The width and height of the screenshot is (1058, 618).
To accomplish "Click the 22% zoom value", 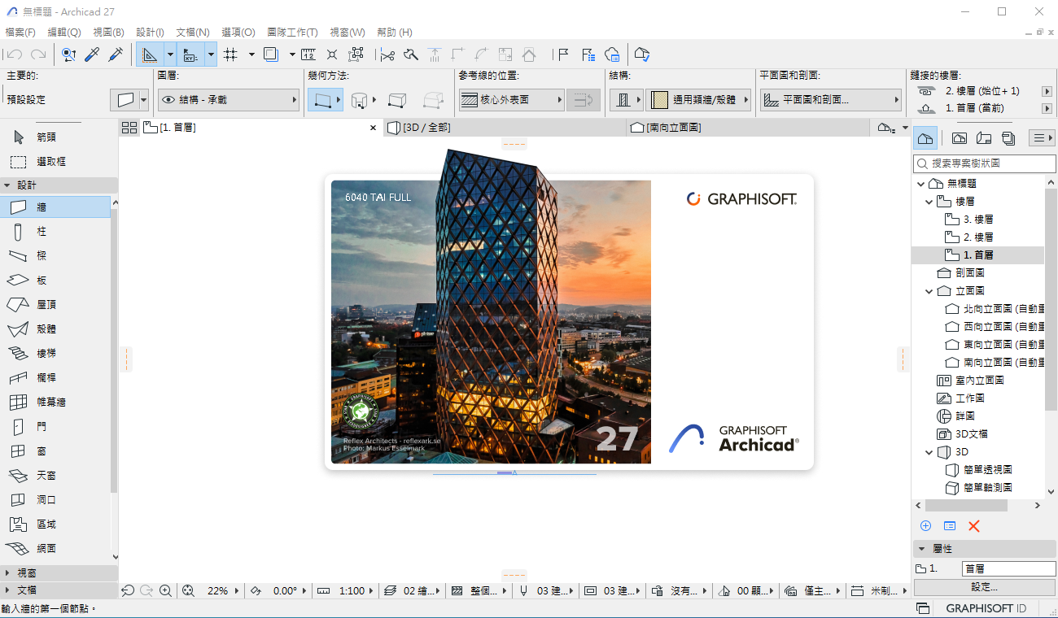I will coord(217,590).
